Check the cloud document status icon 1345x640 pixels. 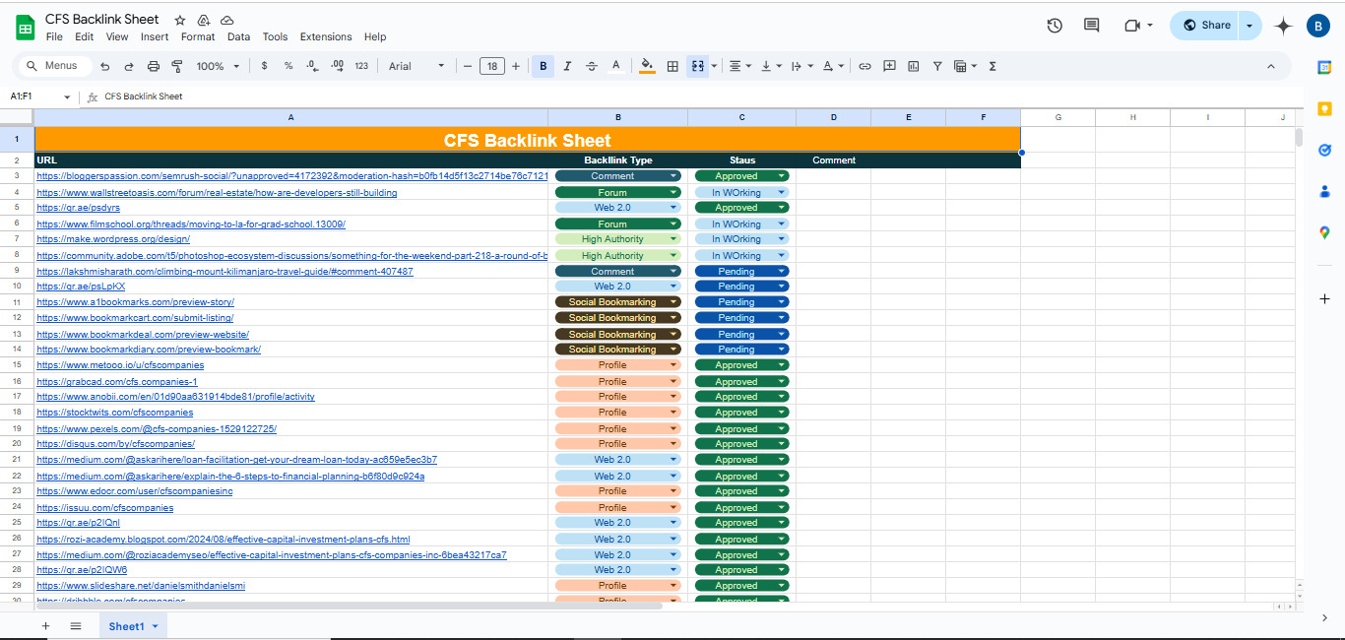227,21
